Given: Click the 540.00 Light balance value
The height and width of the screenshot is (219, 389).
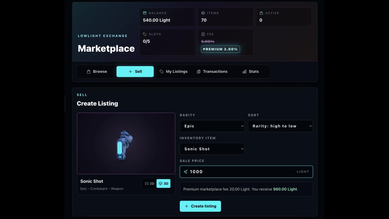Looking at the screenshot, I should (157, 20).
